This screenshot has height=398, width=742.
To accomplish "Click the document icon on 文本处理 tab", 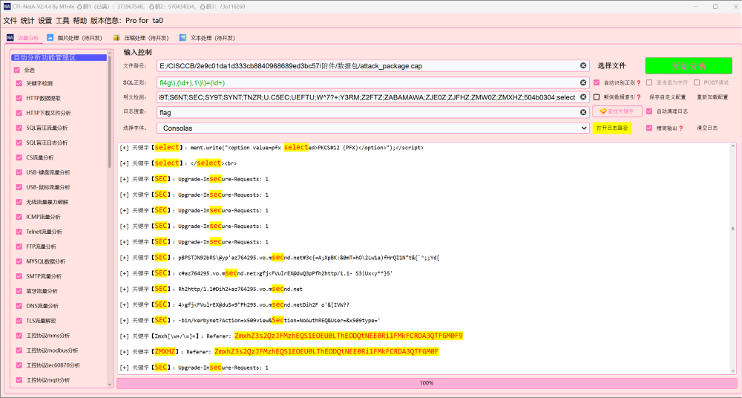I will coord(183,37).
